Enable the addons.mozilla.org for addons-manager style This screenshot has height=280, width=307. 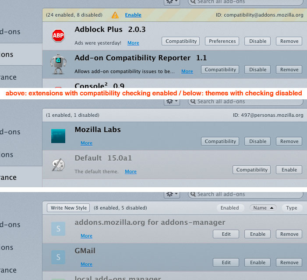258,234
